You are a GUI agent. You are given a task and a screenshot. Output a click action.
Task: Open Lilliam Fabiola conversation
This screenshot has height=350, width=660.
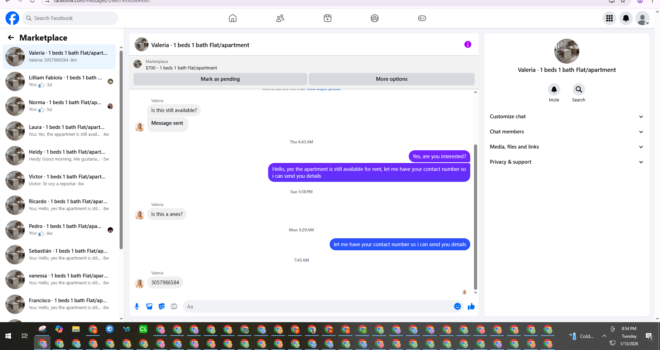coord(59,81)
